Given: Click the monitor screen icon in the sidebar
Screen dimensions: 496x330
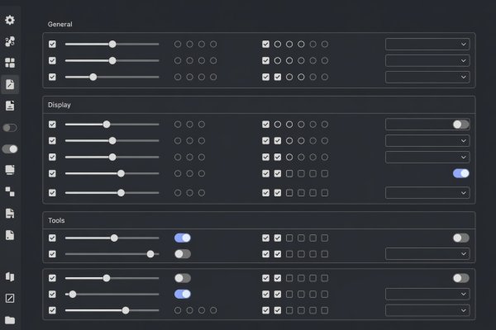Looking at the screenshot, I should click(10, 170).
